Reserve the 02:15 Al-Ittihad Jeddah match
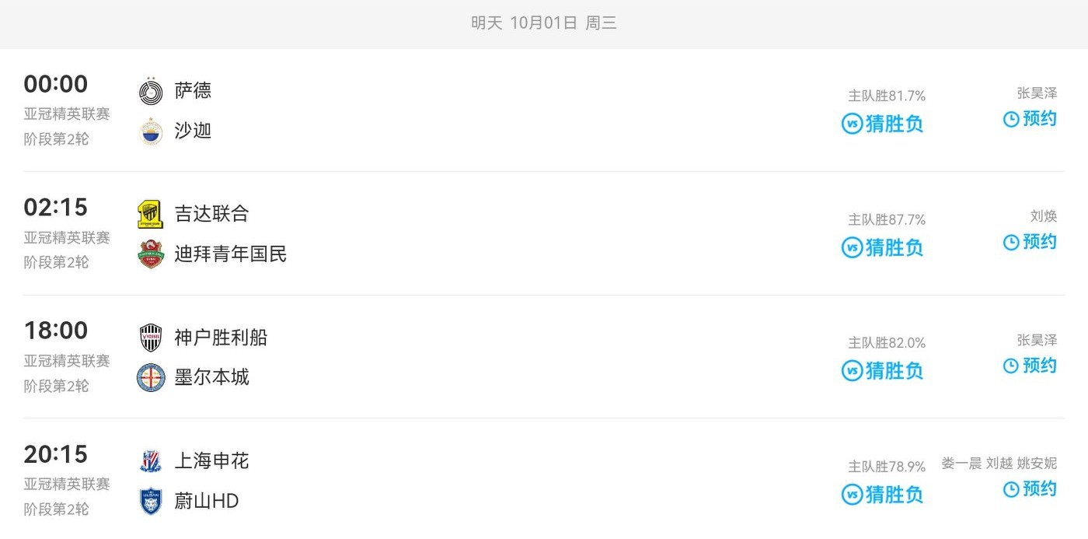Image resolution: width=1088 pixels, height=539 pixels. point(1030,242)
